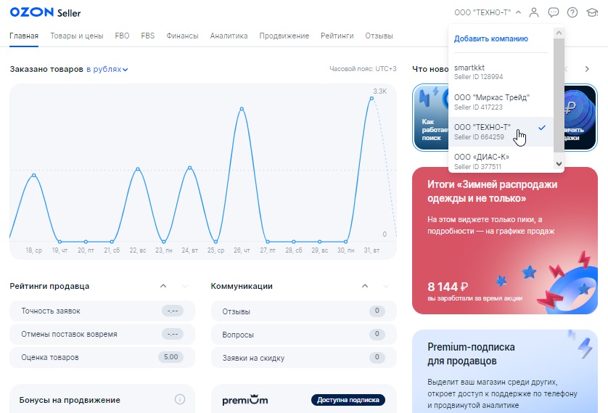Click the Доступна подписка button
Screen dimensions: 608x413
[x=348, y=400]
